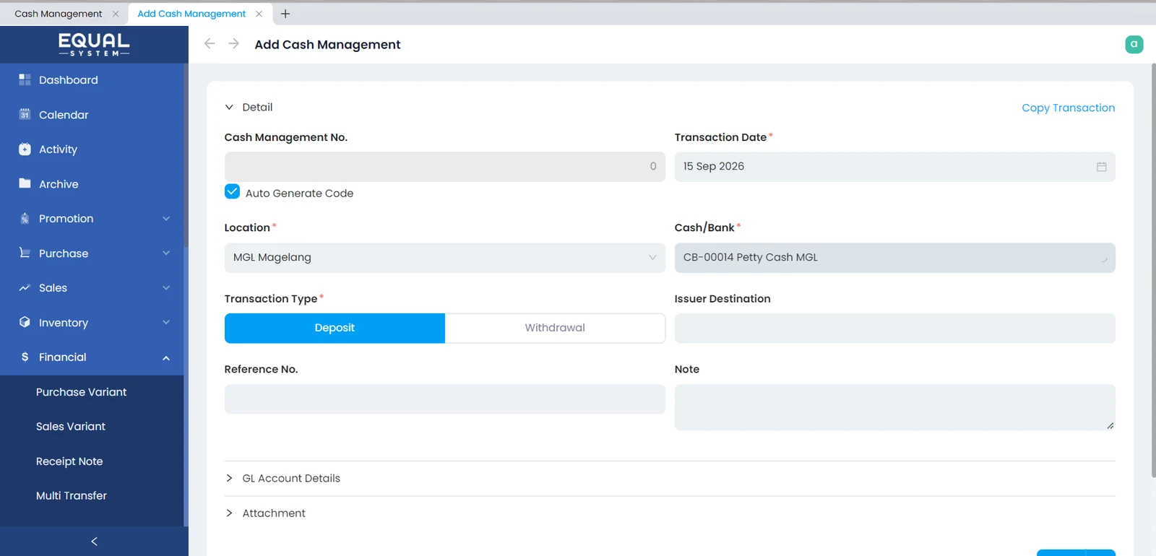Expand the Inventory menu chevron
The image size is (1156, 556).
166,323
